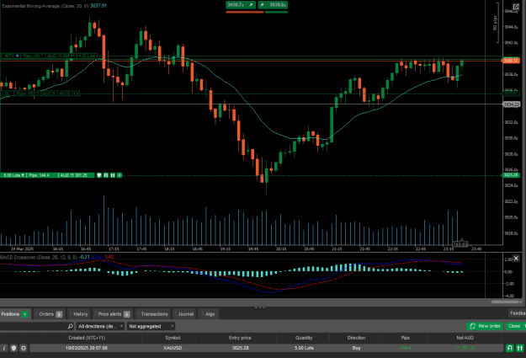526x358 pixels.
Task: Switch to the Journal tab
Action: [x=185, y=314]
